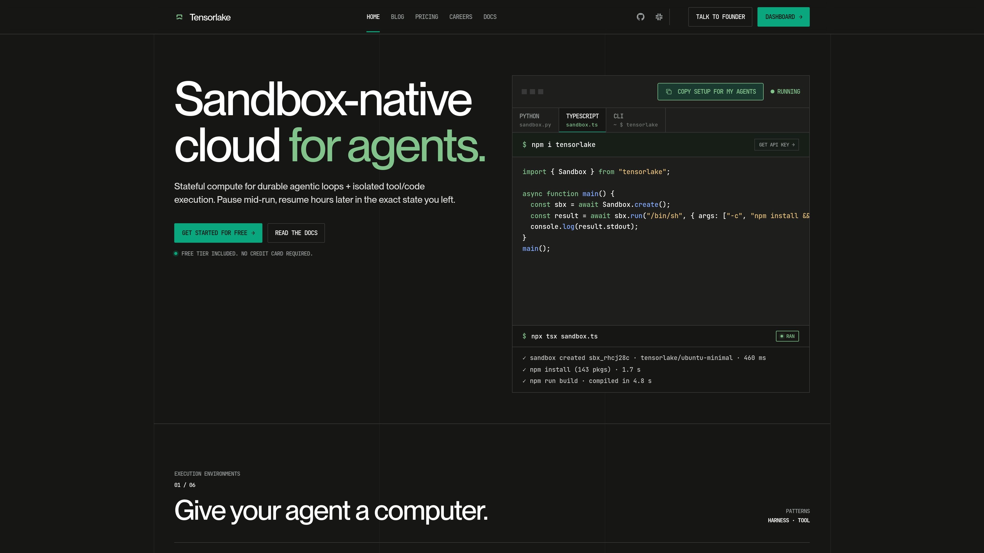984x553 pixels.
Task: Open the Slack community icon
Action: 659,17
